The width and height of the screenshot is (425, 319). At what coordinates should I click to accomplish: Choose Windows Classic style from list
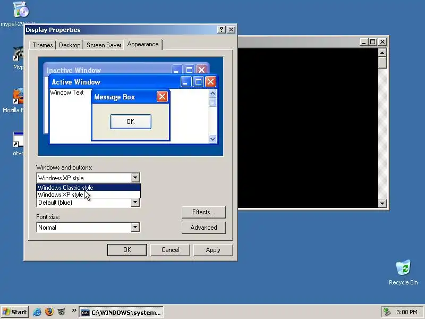click(88, 188)
